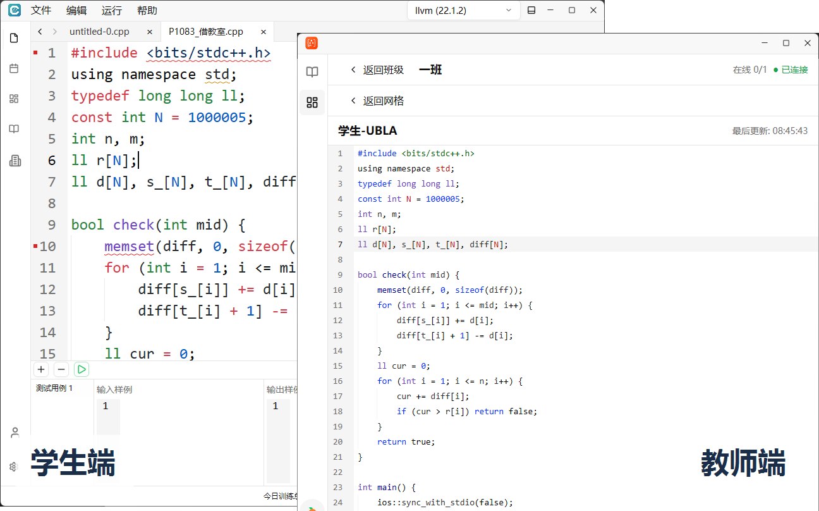The width and height of the screenshot is (819, 511).
Task: Click 'll cur = 0;' in student editor
Action: [150, 354]
